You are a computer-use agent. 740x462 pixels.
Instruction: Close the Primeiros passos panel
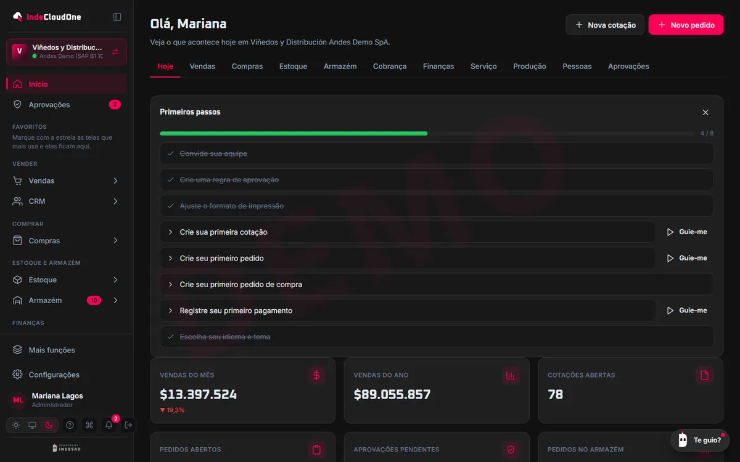tap(705, 112)
